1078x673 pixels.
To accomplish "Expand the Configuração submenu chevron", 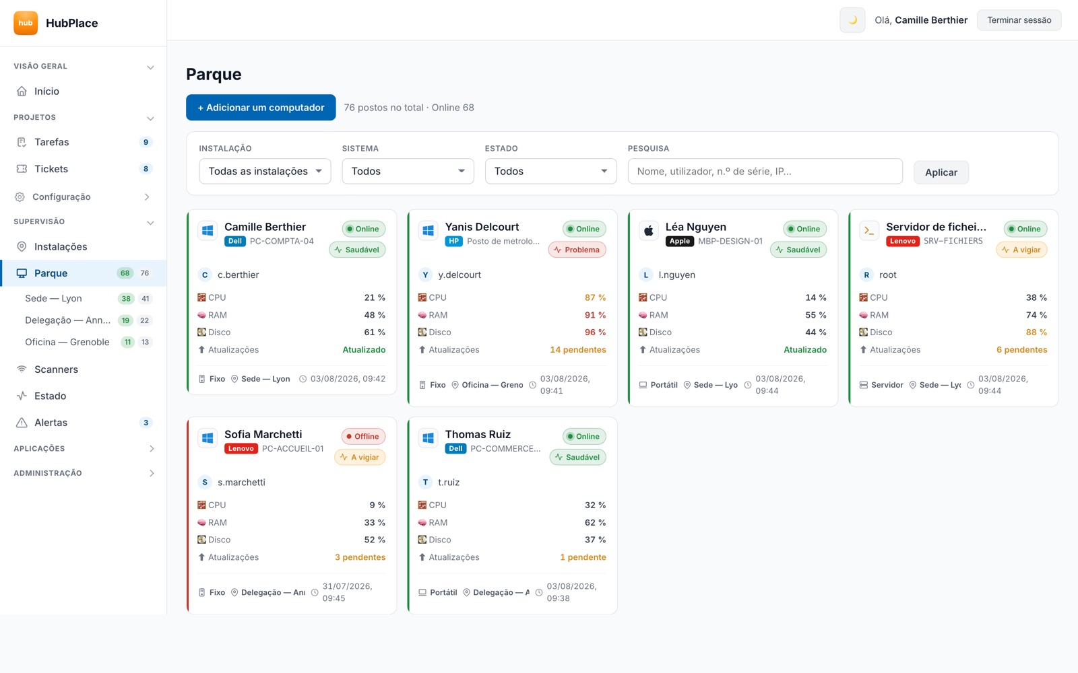I will point(147,197).
